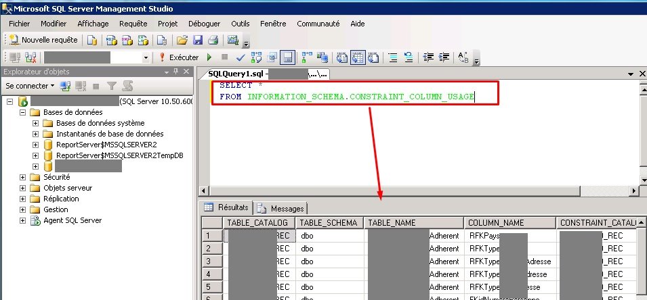
Task: Pin the Explorateur d'objets panel
Action: [x=175, y=72]
